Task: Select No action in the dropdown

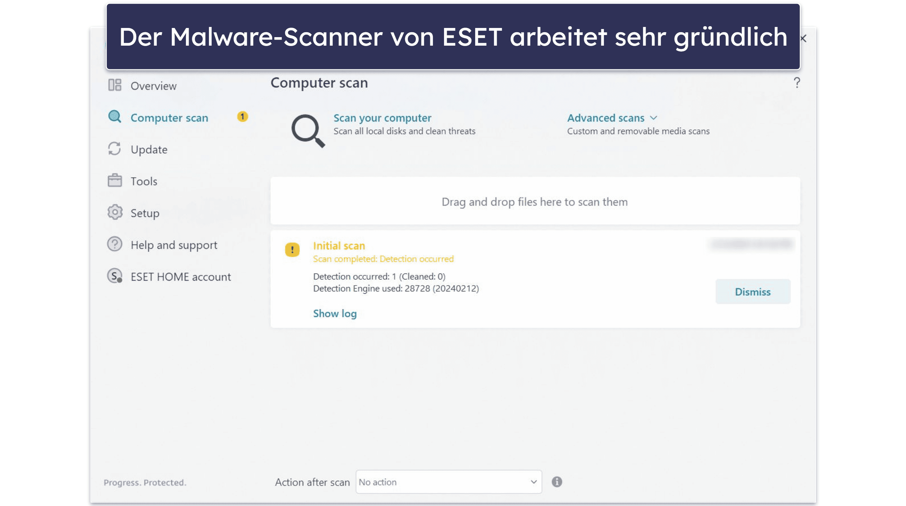Action: coord(448,482)
